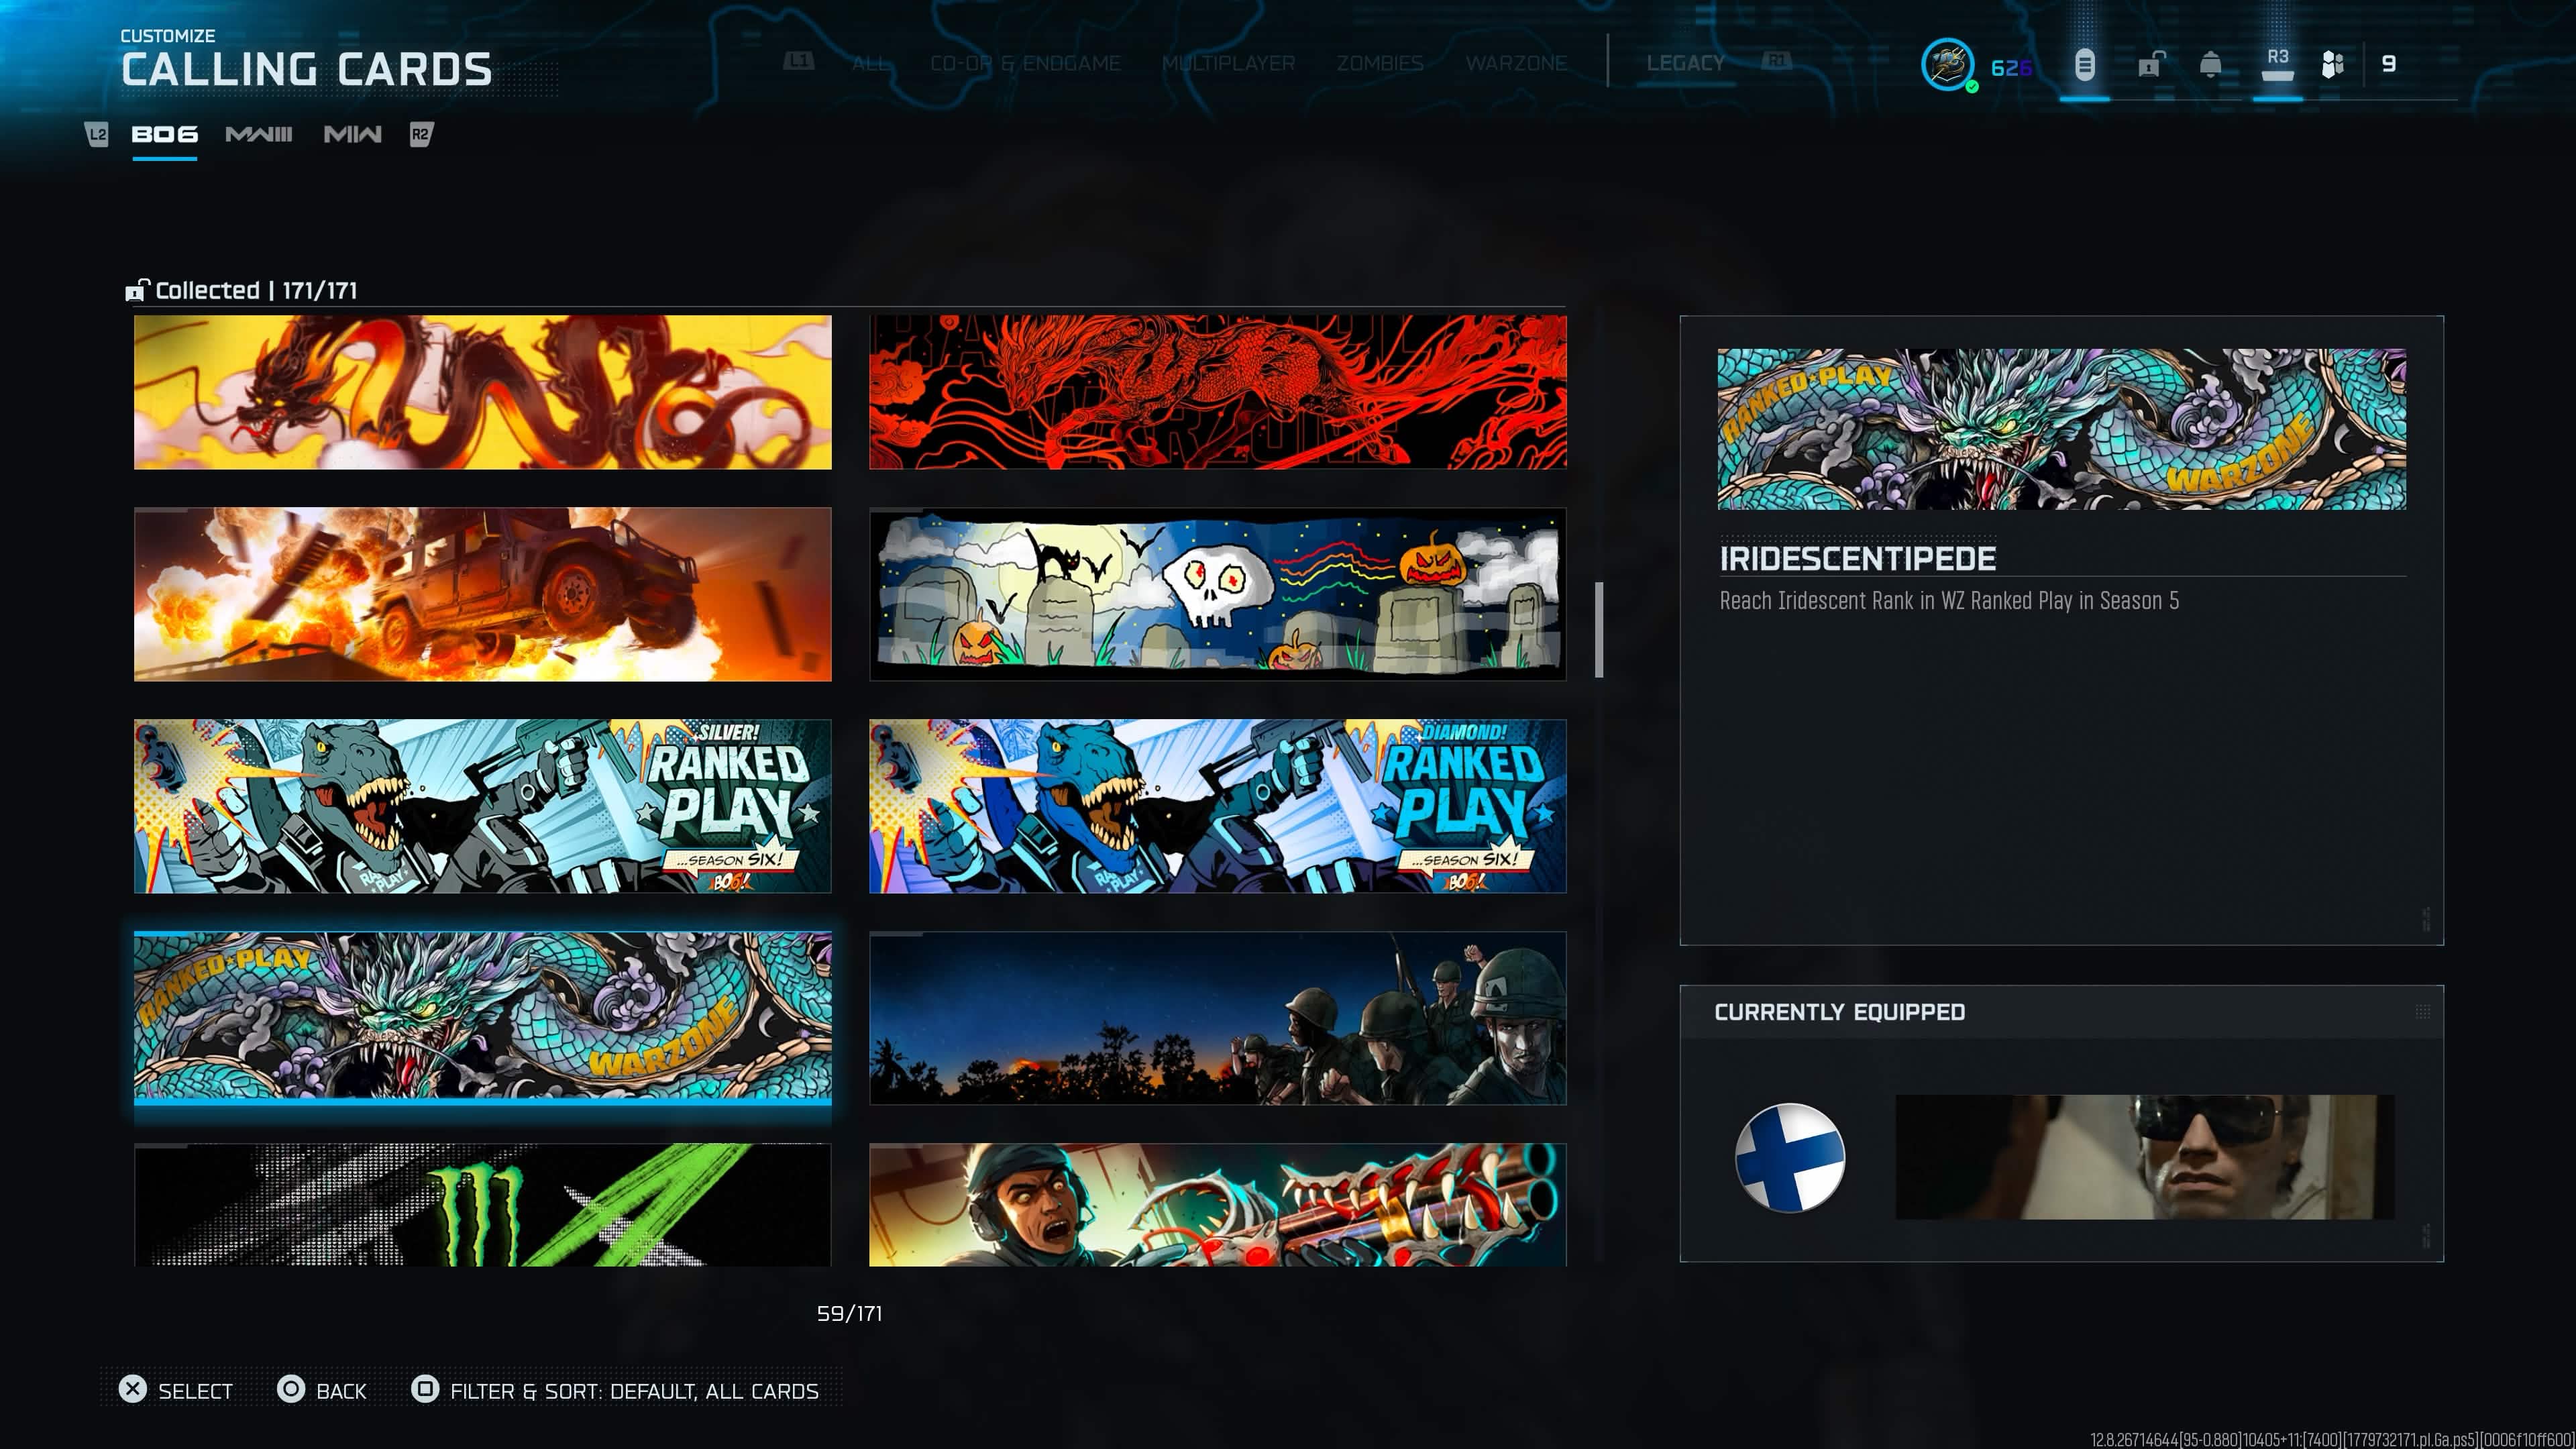Click the L1 bumper icon
The height and width of the screenshot is (1449, 2576).
coord(798,62)
